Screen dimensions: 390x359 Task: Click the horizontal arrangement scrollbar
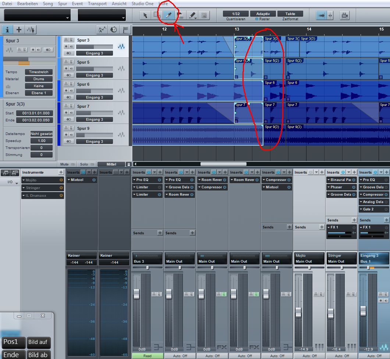pyautogui.click(x=223, y=164)
